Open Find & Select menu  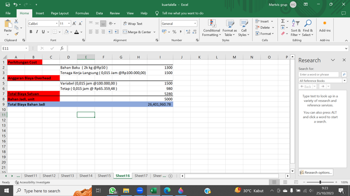tap(308, 28)
